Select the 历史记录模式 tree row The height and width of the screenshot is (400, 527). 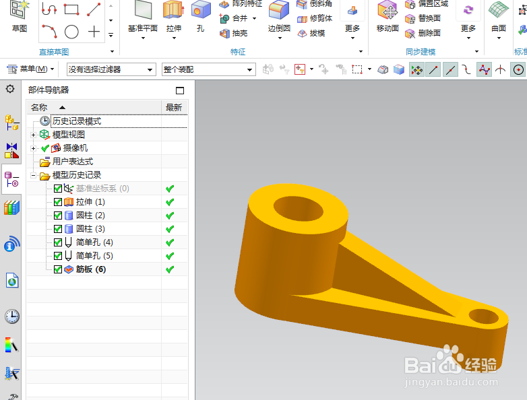[x=107, y=121]
